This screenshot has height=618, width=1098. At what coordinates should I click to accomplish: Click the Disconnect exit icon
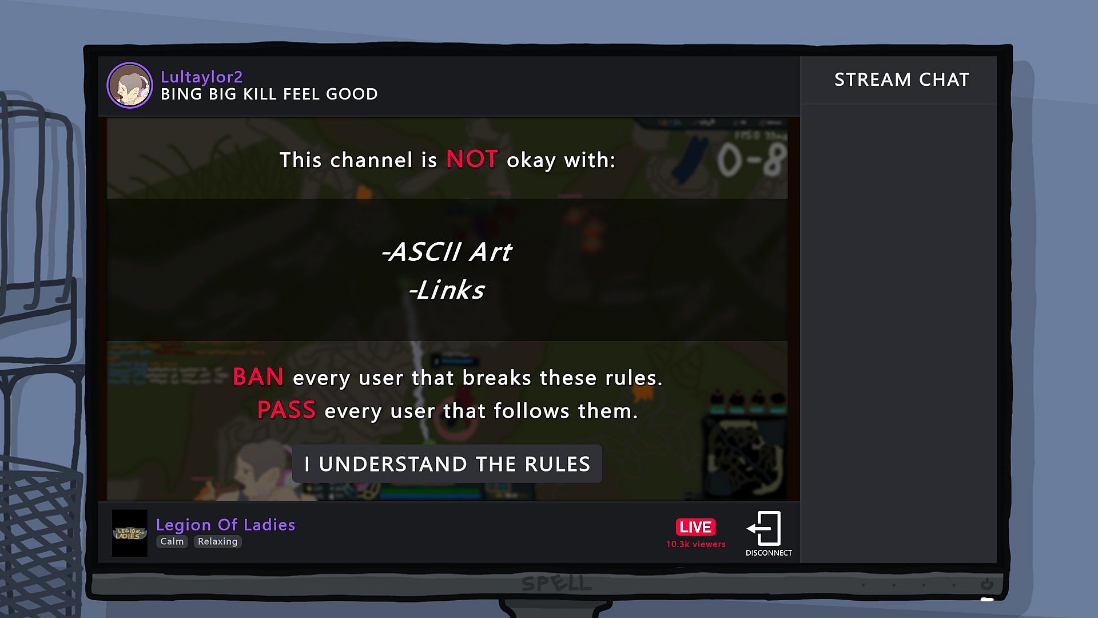[x=765, y=528]
